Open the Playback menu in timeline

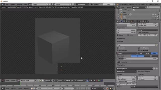[x=27, y=88]
